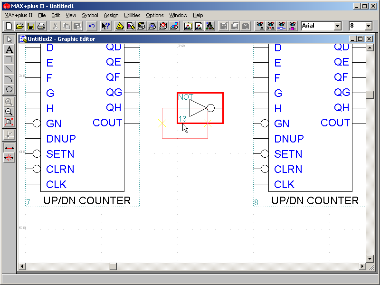Select the Circle drawing tool
The height and width of the screenshot is (285, 380).
[x=9, y=89]
